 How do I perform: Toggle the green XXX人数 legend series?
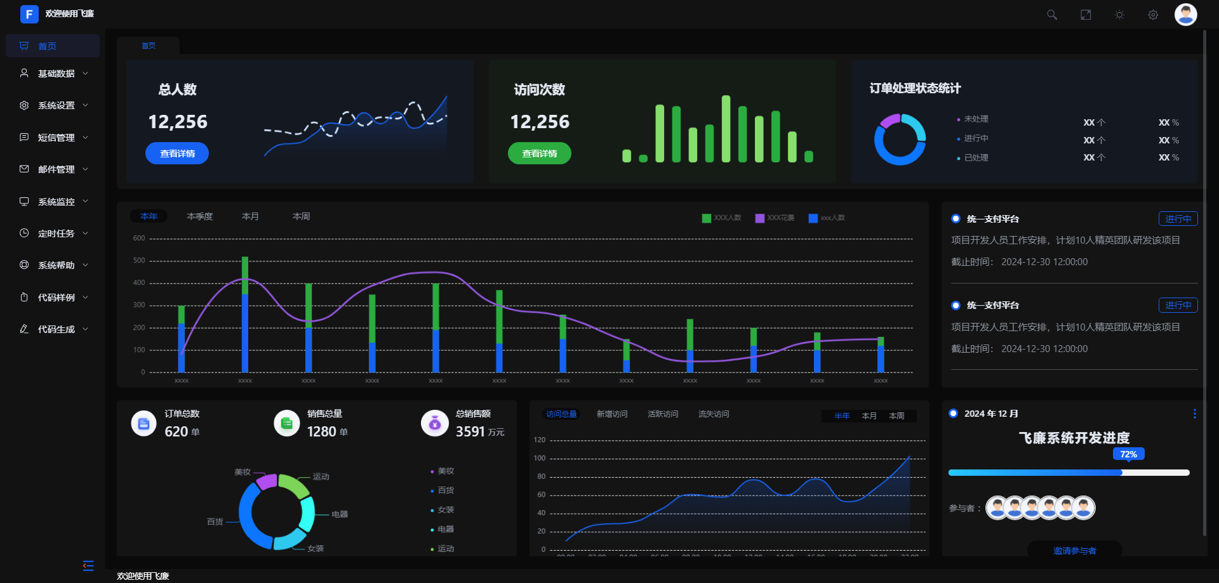[721, 218]
